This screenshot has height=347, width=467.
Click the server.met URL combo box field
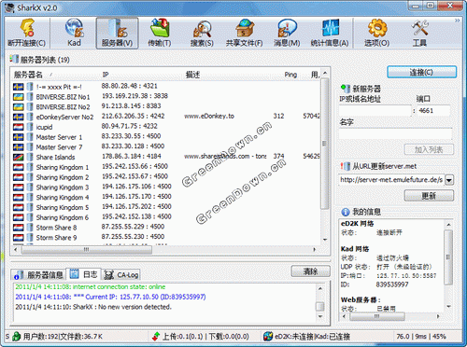[x=391, y=180]
